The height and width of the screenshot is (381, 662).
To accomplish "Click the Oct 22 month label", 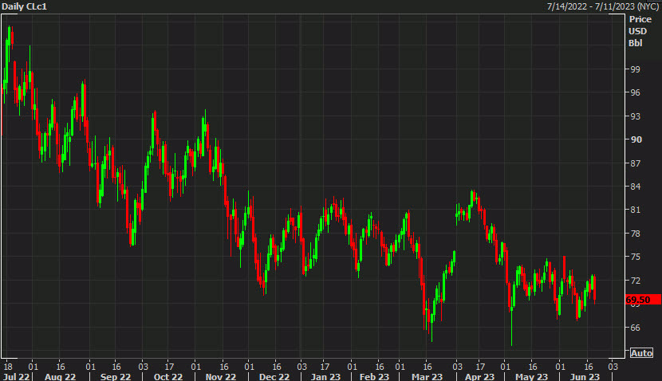I will pyautogui.click(x=168, y=376).
